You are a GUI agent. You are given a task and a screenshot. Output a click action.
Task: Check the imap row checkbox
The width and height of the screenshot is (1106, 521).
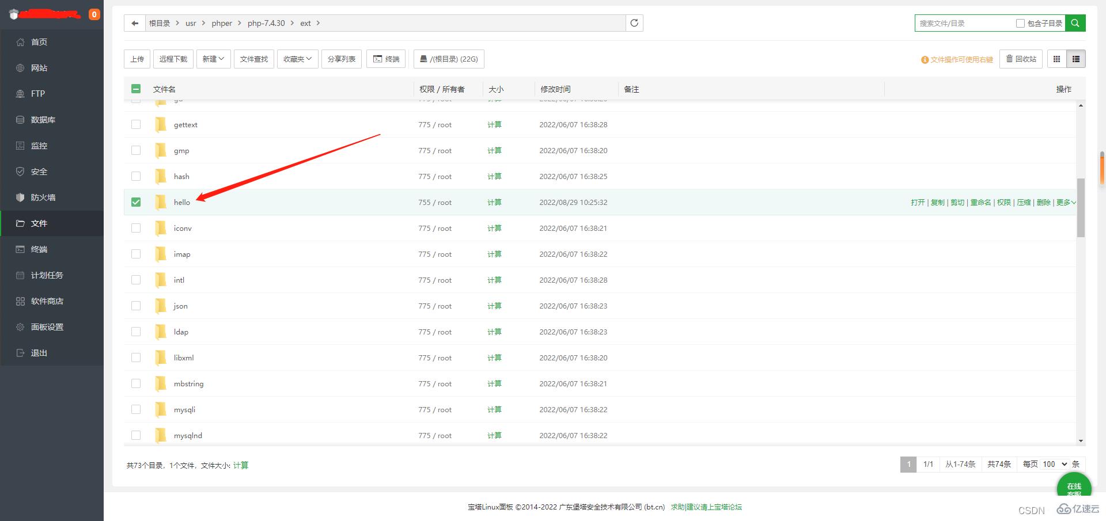click(136, 254)
